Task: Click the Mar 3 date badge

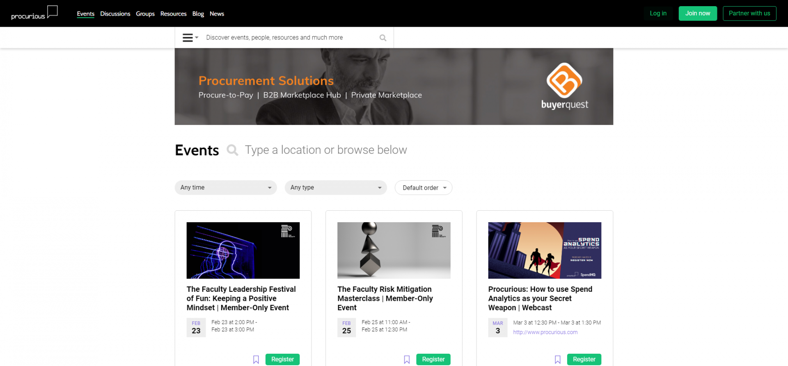Action: pos(498,327)
